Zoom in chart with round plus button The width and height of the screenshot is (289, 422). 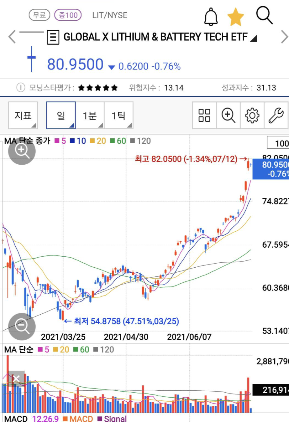(x=22, y=151)
